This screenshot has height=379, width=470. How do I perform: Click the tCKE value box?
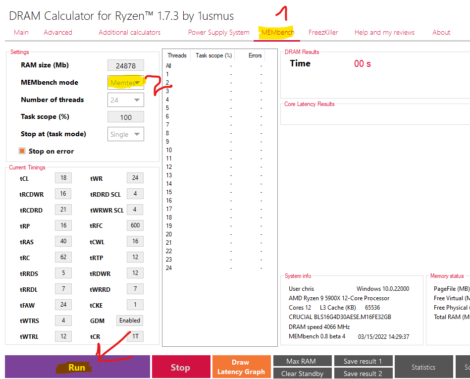[x=135, y=305]
